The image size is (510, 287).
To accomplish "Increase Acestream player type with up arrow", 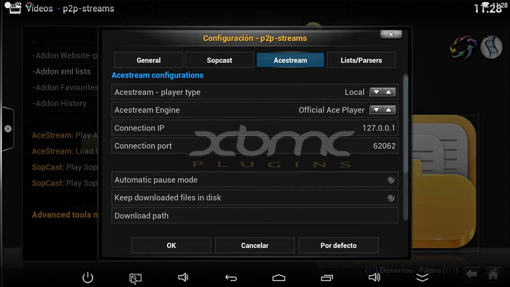I will pyautogui.click(x=389, y=92).
